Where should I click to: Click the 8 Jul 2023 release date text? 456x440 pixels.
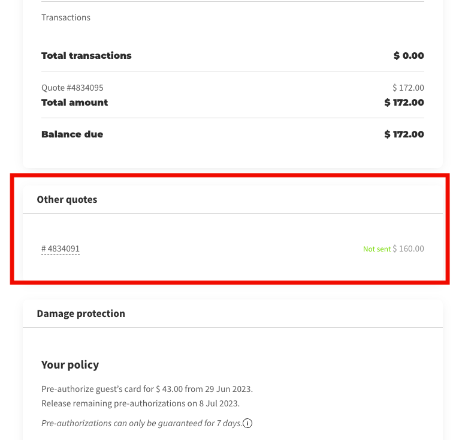point(219,403)
